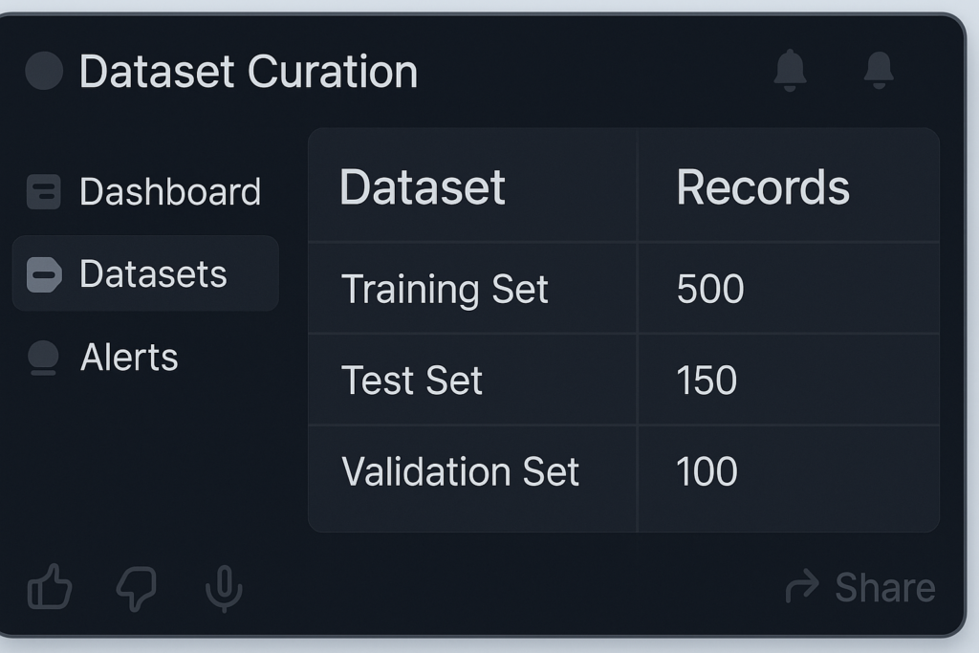Open the Dashboard menu item
This screenshot has height=653, width=979.
169,192
